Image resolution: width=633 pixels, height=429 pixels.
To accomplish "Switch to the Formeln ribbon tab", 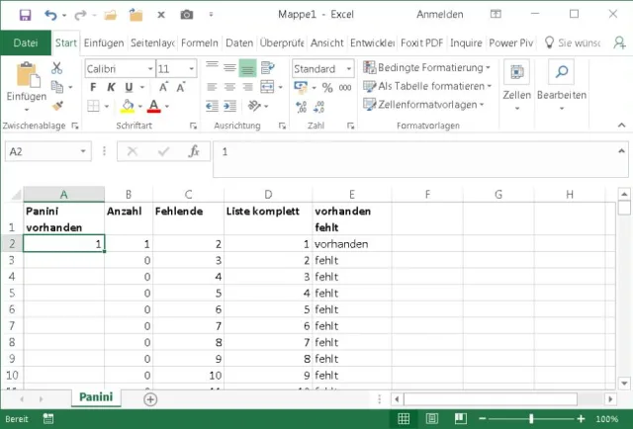I will coord(200,43).
